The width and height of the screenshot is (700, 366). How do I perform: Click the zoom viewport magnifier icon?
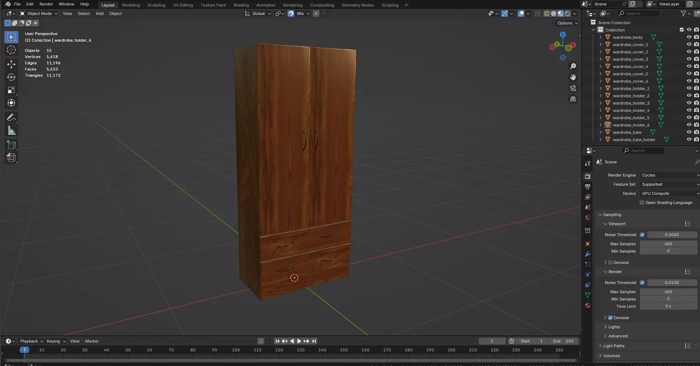coord(573,66)
